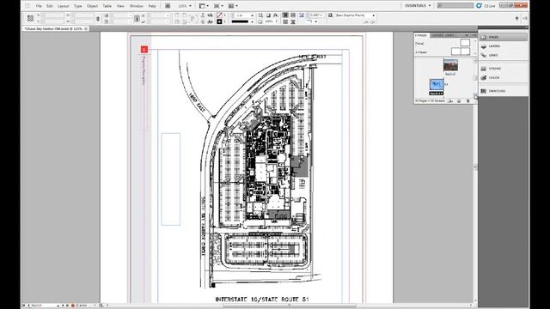Close the Chase Sky Harbor document tab
The image size is (550, 309).
click(86, 28)
